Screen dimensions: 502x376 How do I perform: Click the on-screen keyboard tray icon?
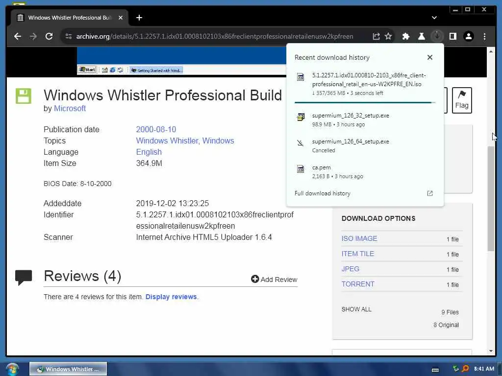pos(435,370)
